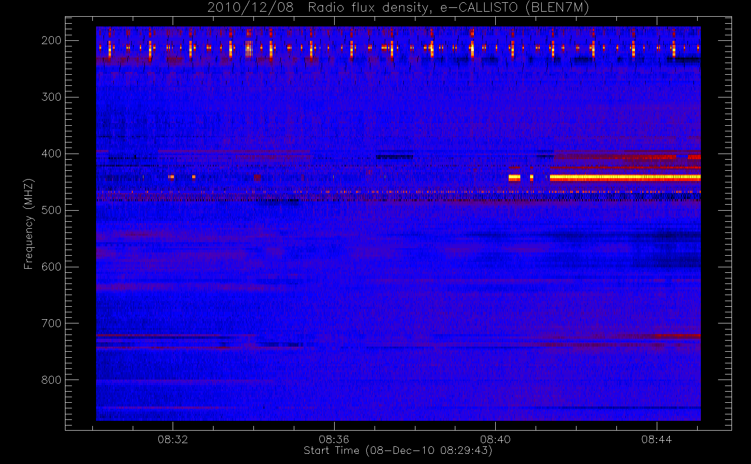The width and height of the screenshot is (751, 464).
Task: Click the short yellow burst near 08:40:30 at 440 MHz
Action: [x=514, y=177]
